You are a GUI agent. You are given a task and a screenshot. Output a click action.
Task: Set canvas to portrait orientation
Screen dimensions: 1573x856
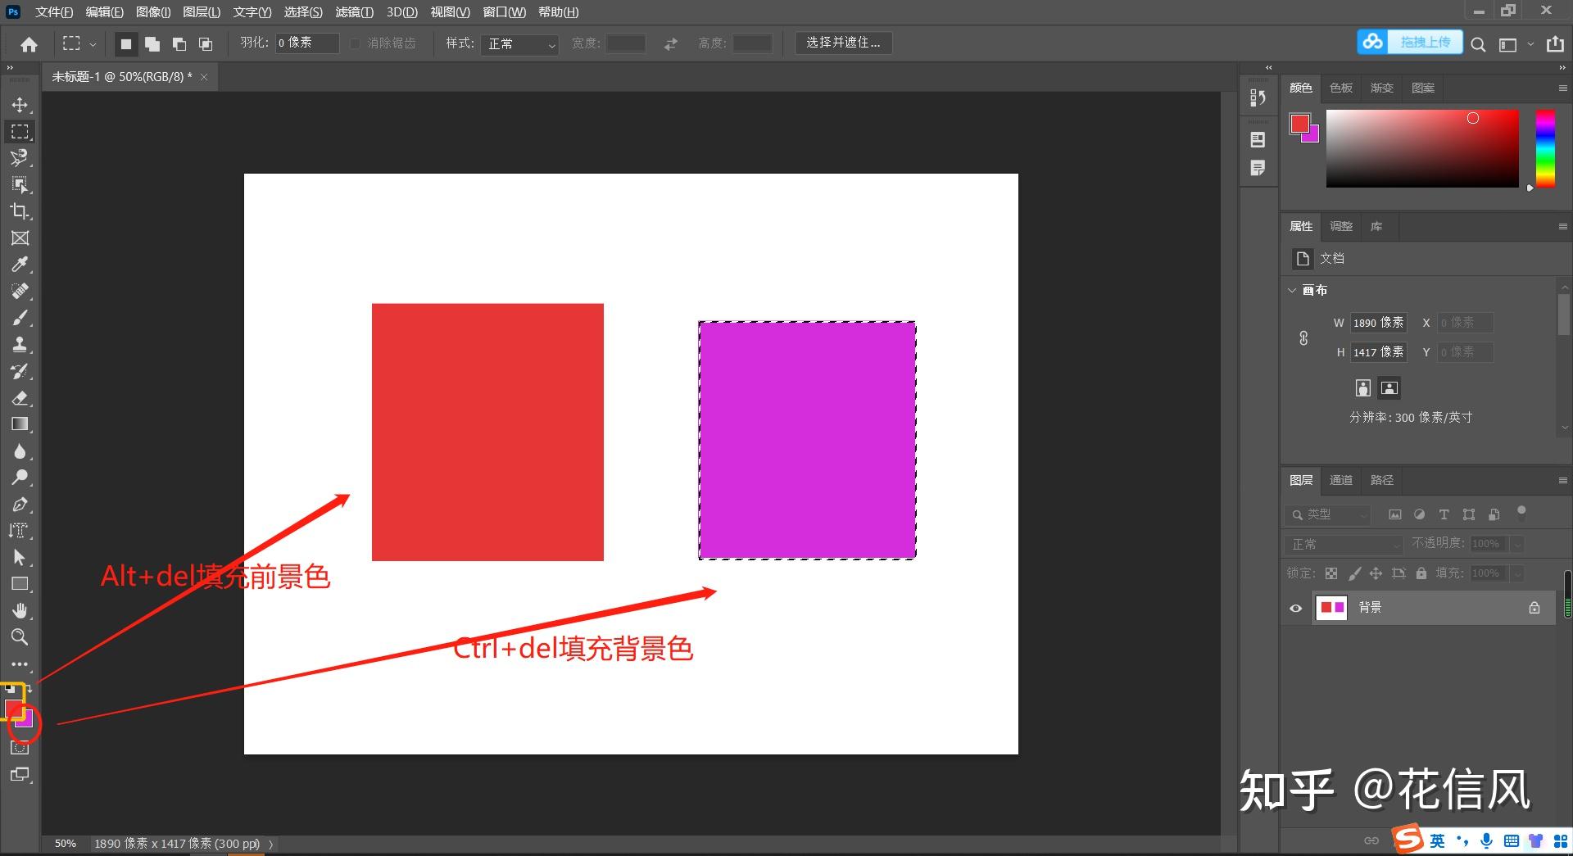pos(1363,387)
